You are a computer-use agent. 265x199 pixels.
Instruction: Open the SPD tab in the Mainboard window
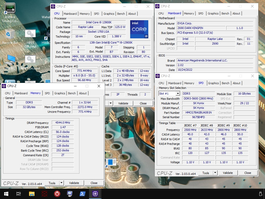201,13
